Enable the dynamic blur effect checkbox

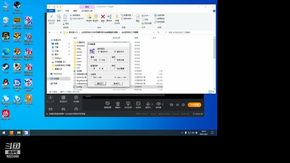pyautogui.click(x=115, y=69)
